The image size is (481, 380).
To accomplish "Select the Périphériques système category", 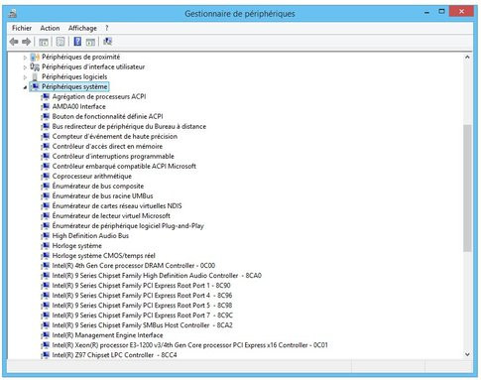I will point(74,86).
